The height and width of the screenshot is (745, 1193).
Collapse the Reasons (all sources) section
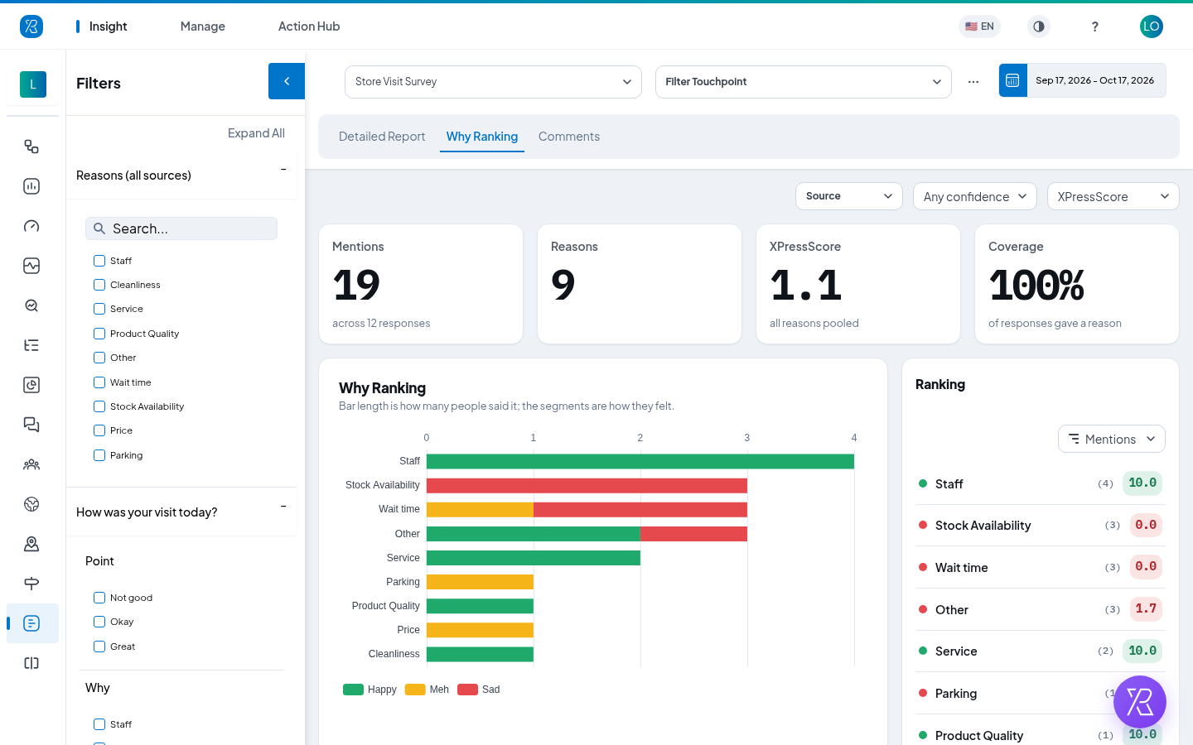(283, 170)
